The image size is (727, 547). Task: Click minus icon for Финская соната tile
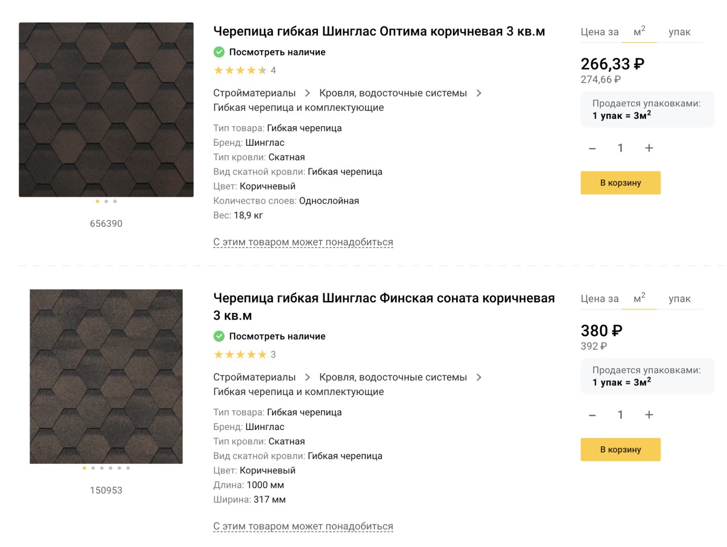592,415
